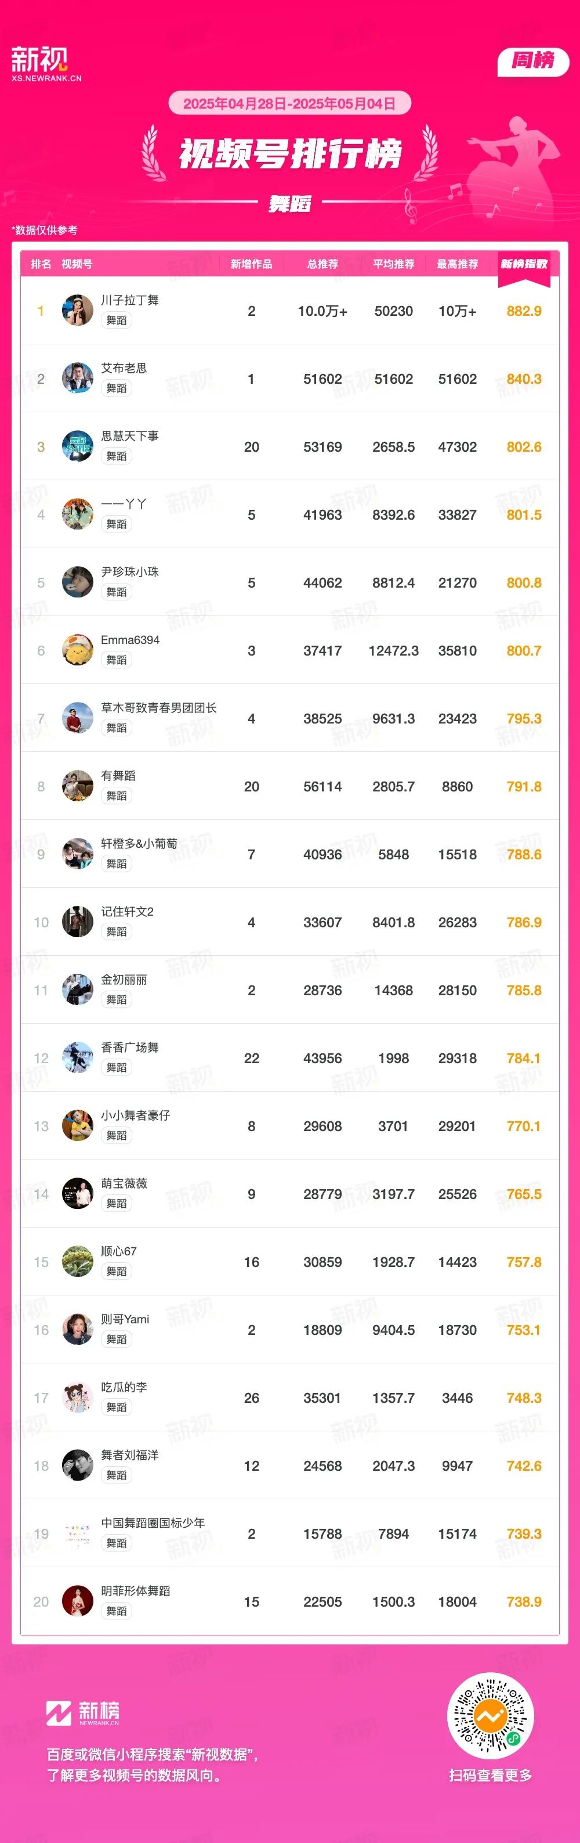Image resolution: width=580 pixels, height=1843 pixels.
Task: Click the 新视 logo at top left
Action: pos(46,64)
